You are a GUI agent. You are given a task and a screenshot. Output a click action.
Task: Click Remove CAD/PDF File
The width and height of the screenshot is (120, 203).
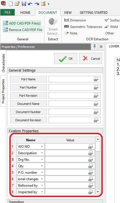click(x=23, y=30)
